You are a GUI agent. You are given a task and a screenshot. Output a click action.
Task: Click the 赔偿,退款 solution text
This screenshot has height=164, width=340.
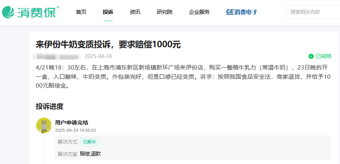click(x=90, y=154)
